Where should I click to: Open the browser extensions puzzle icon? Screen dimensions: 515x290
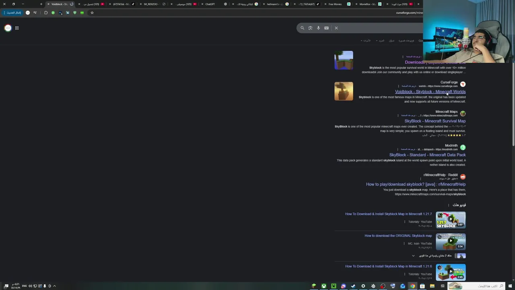coord(46,12)
